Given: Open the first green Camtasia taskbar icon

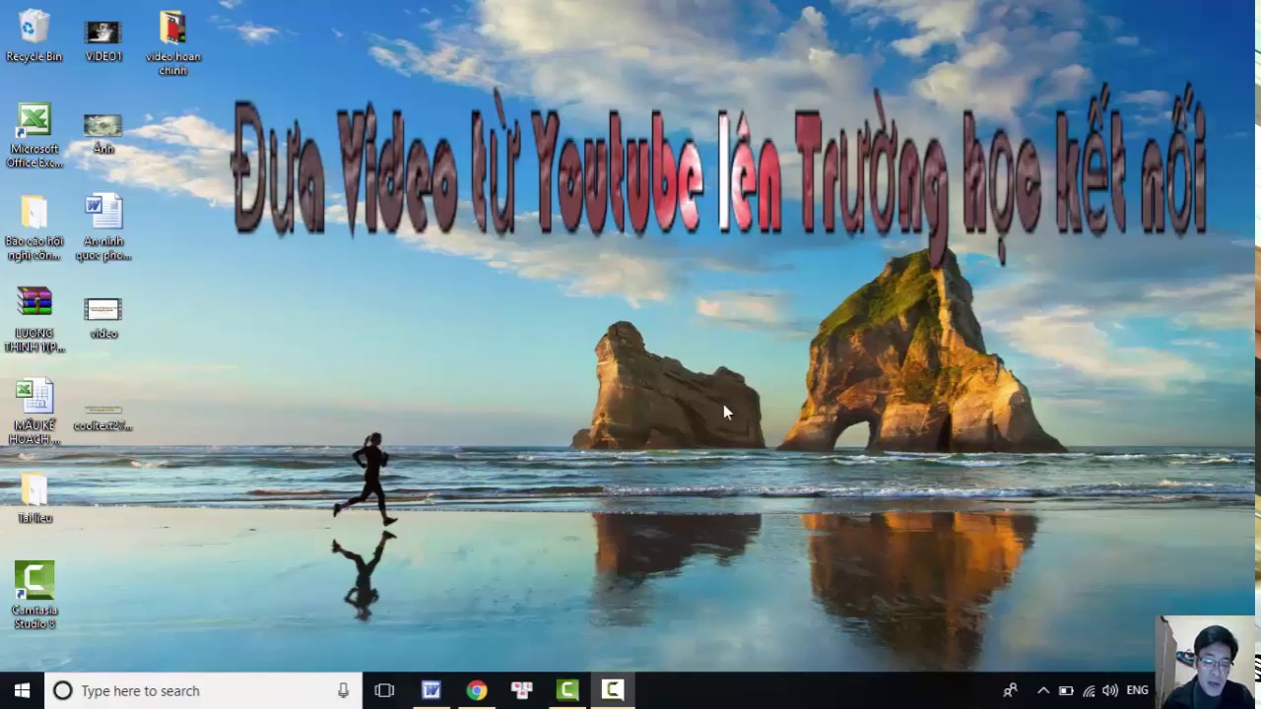Looking at the screenshot, I should click(566, 690).
